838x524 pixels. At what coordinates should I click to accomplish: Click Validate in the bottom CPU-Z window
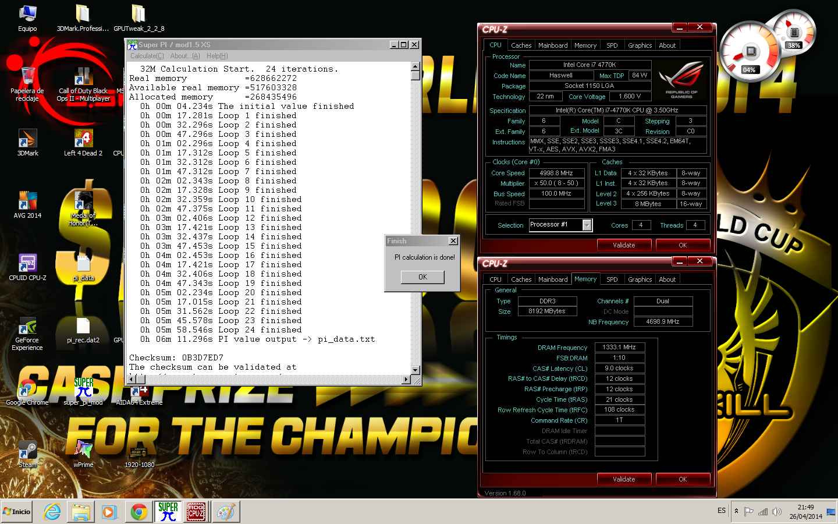pyautogui.click(x=624, y=479)
